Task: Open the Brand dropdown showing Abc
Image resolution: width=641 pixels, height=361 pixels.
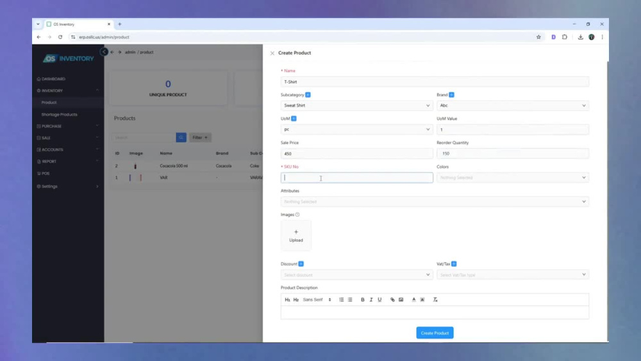Action: point(513,106)
